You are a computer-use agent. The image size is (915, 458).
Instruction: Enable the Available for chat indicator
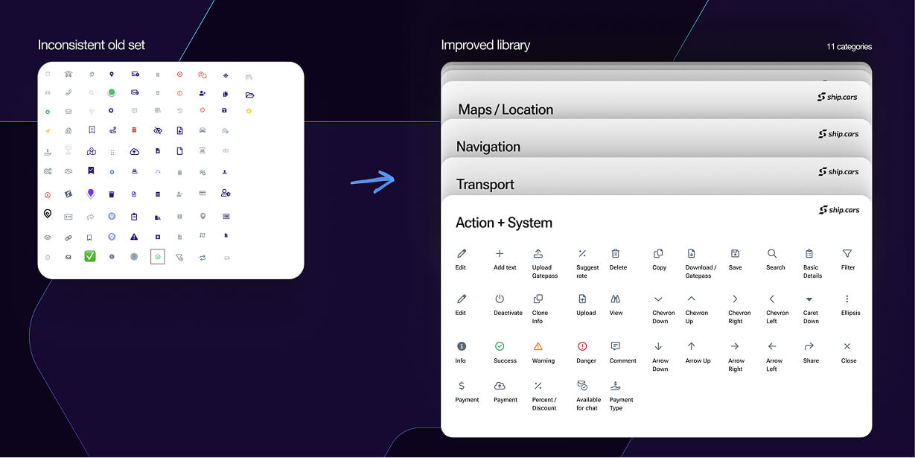[587, 386]
